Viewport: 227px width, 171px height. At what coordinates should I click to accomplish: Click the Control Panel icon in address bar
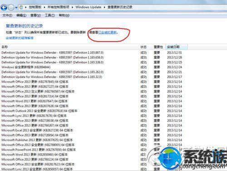(x=21, y=7)
